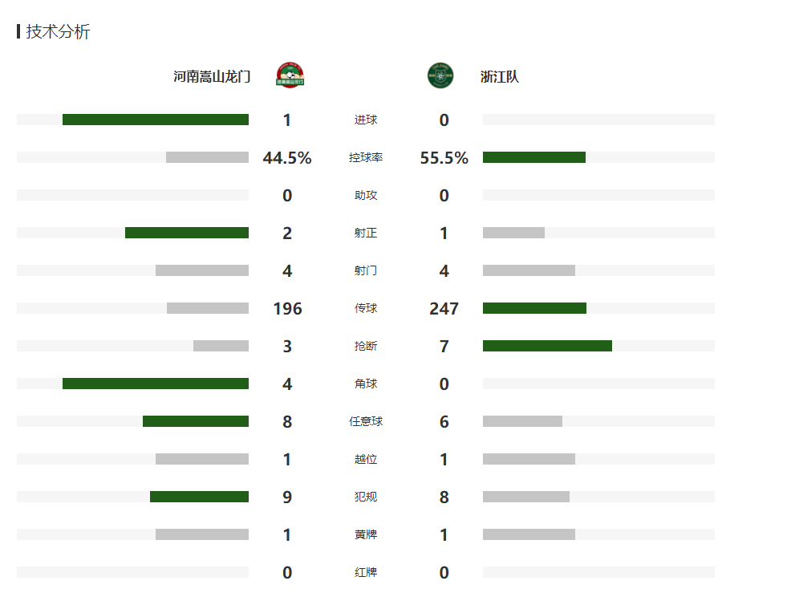Click the 技术分析 section heading

pos(58,32)
